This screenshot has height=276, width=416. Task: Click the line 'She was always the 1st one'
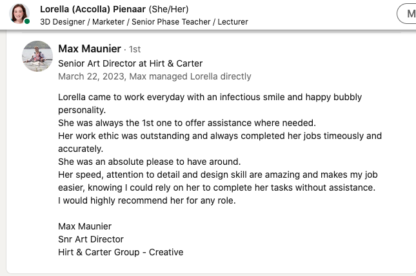[186, 123]
